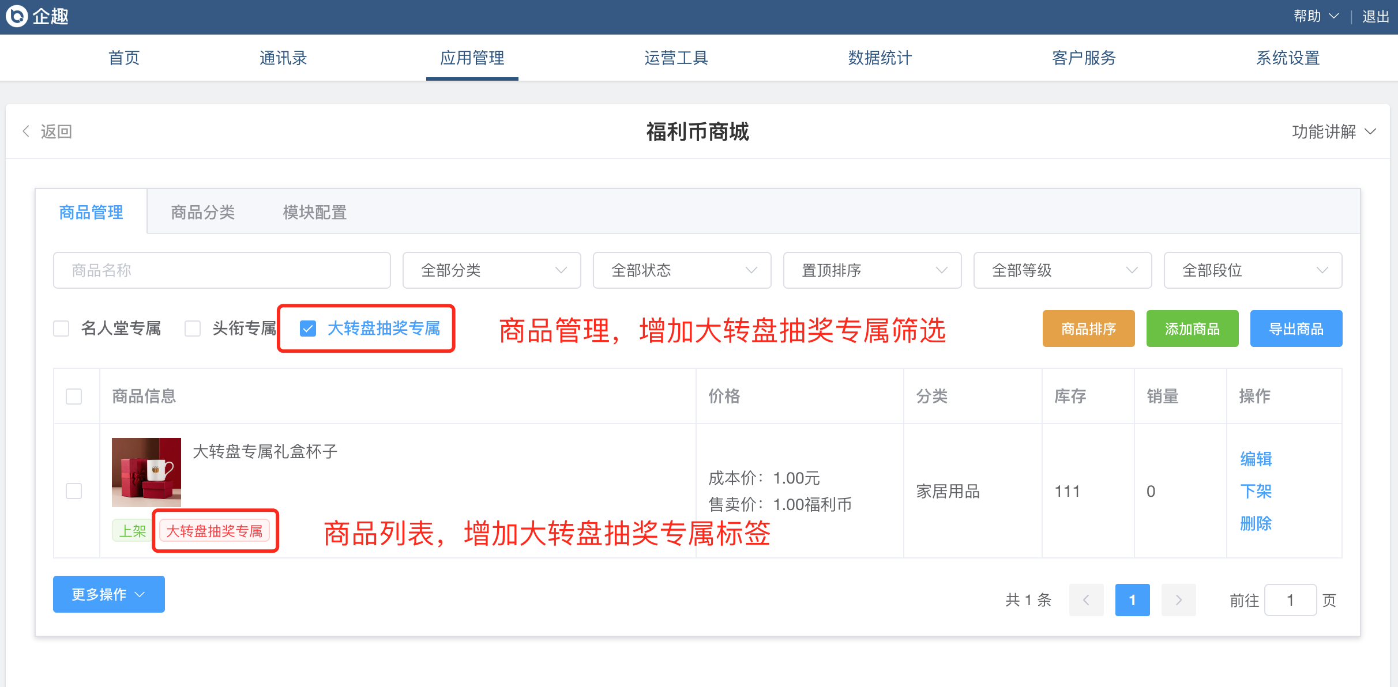This screenshot has width=1398, height=687.
Task: Click the 企趣 logo icon
Action: pos(17,16)
